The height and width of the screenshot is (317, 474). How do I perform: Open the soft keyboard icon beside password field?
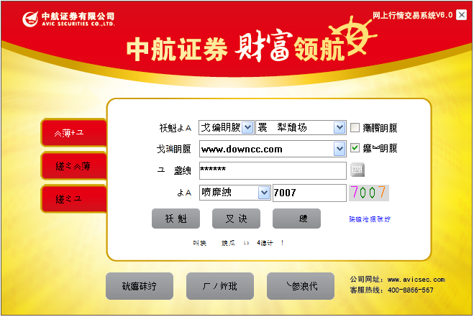[357, 170]
